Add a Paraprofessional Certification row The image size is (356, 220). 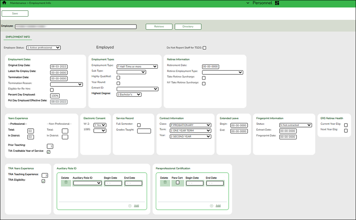click(218, 205)
